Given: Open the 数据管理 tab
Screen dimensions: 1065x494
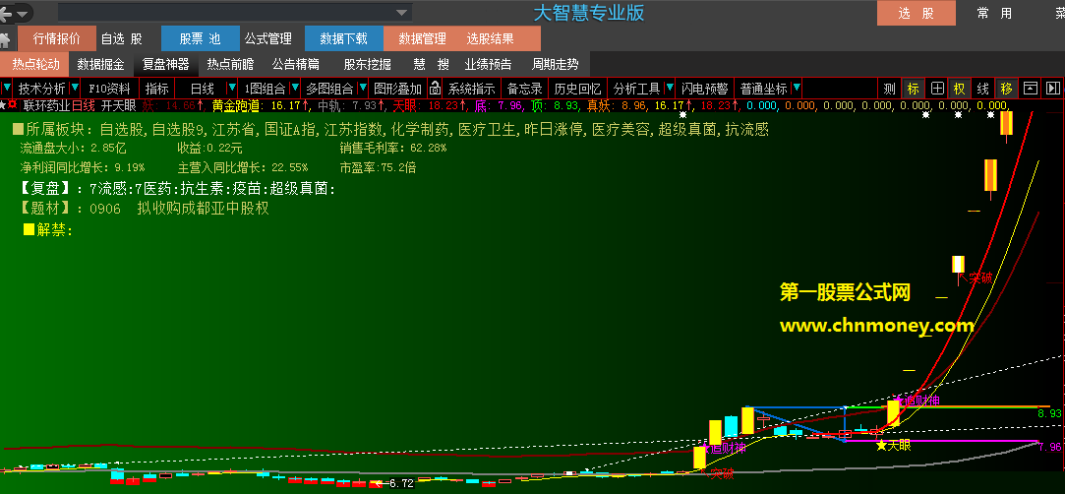Looking at the screenshot, I should coord(423,38).
